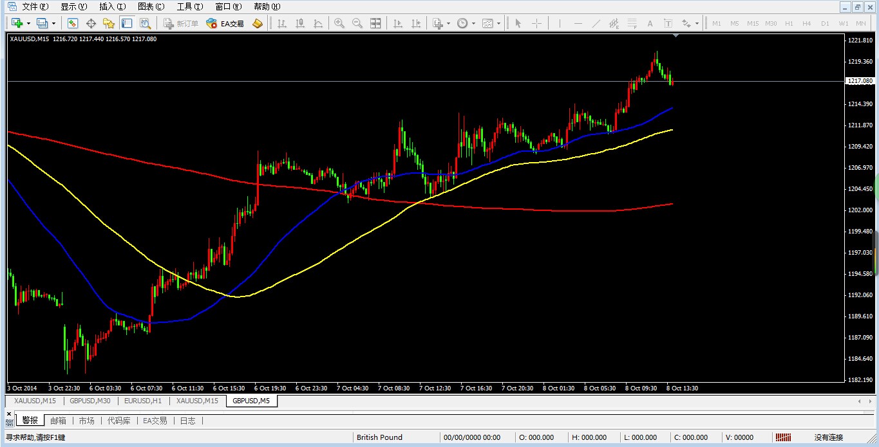Select the crosshair cursor tool
The height and width of the screenshot is (447, 879).
click(536, 23)
